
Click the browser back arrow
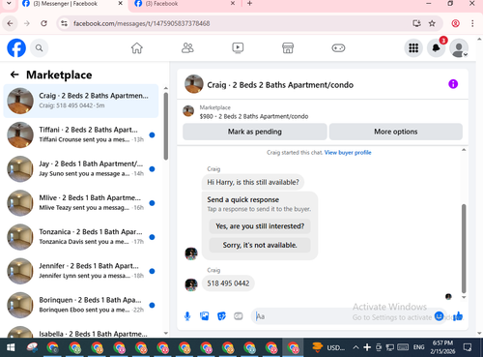(x=10, y=23)
